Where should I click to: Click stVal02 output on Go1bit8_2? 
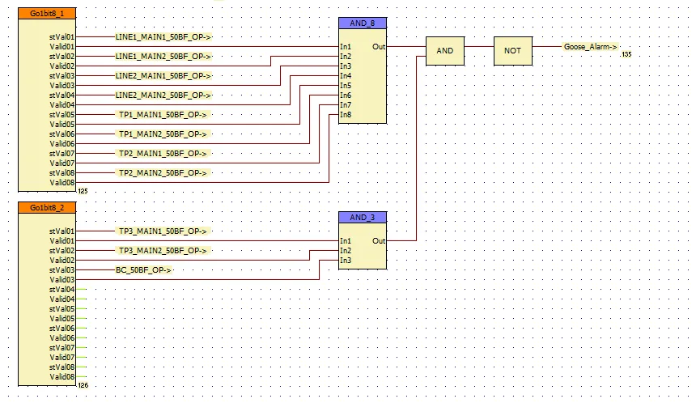(x=62, y=251)
